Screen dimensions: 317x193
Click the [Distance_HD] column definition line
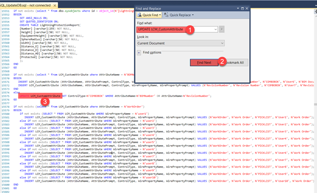tap(49, 53)
